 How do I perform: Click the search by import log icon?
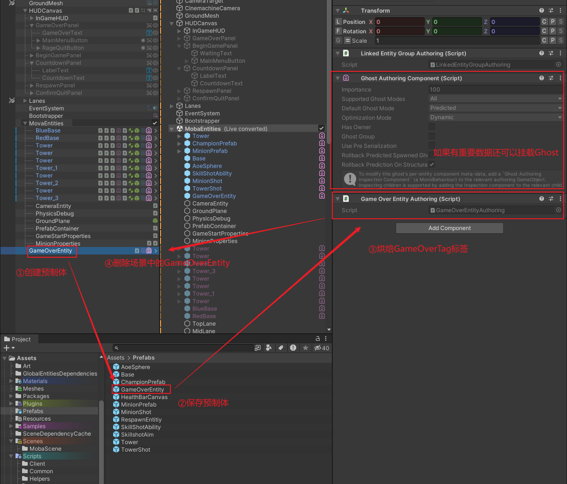(293, 348)
